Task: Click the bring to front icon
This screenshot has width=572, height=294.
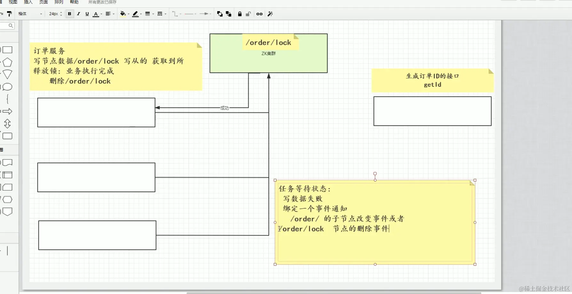Action: pyautogui.click(x=220, y=14)
